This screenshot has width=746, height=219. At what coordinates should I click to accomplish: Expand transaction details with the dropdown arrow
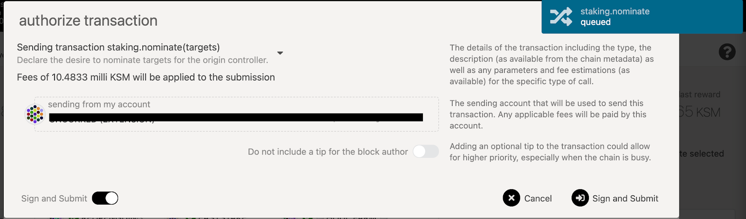click(280, 53)
